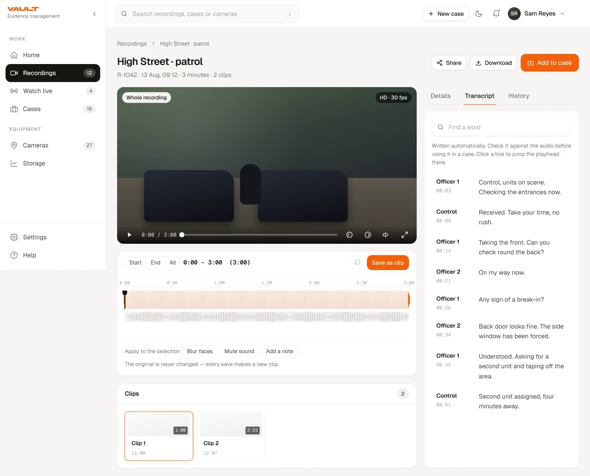590x476 pixels.
Task: Click the 1:30 timeline ruler mark
Action: 266,283
